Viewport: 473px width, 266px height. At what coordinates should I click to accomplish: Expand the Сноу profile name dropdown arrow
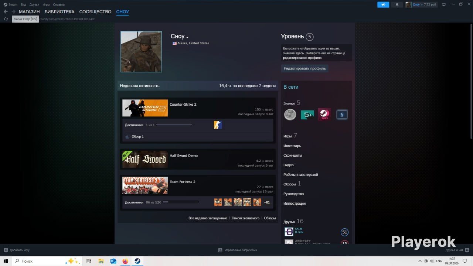[x=187, y=37]
